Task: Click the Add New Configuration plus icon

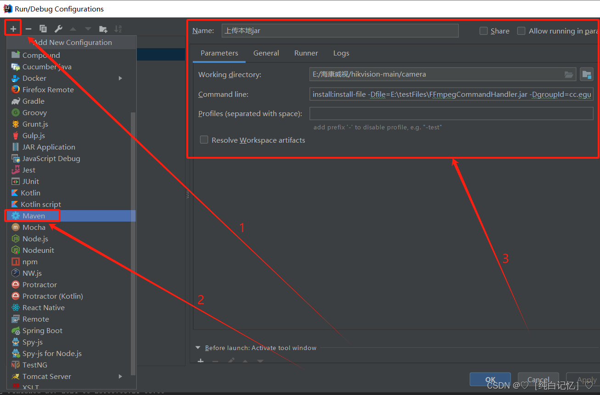Action: tap(13, 29)
